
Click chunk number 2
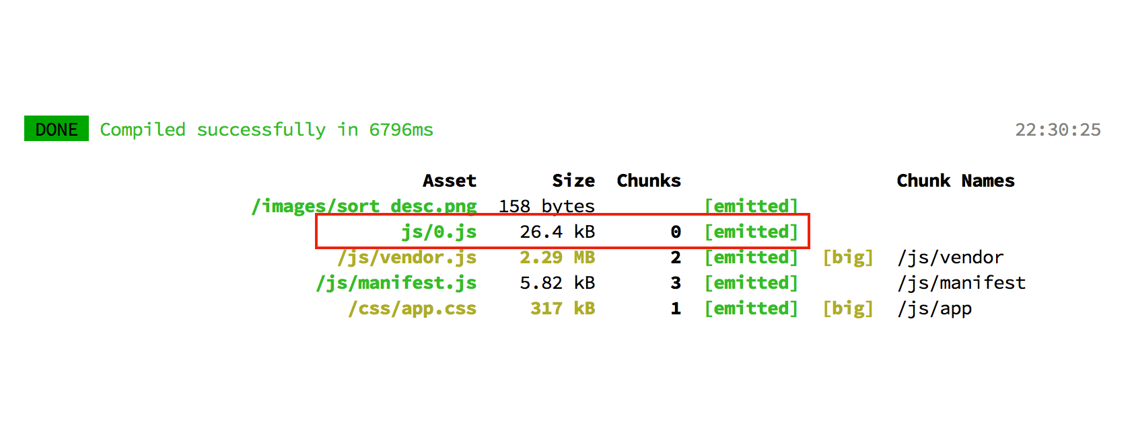click(676, 257)
